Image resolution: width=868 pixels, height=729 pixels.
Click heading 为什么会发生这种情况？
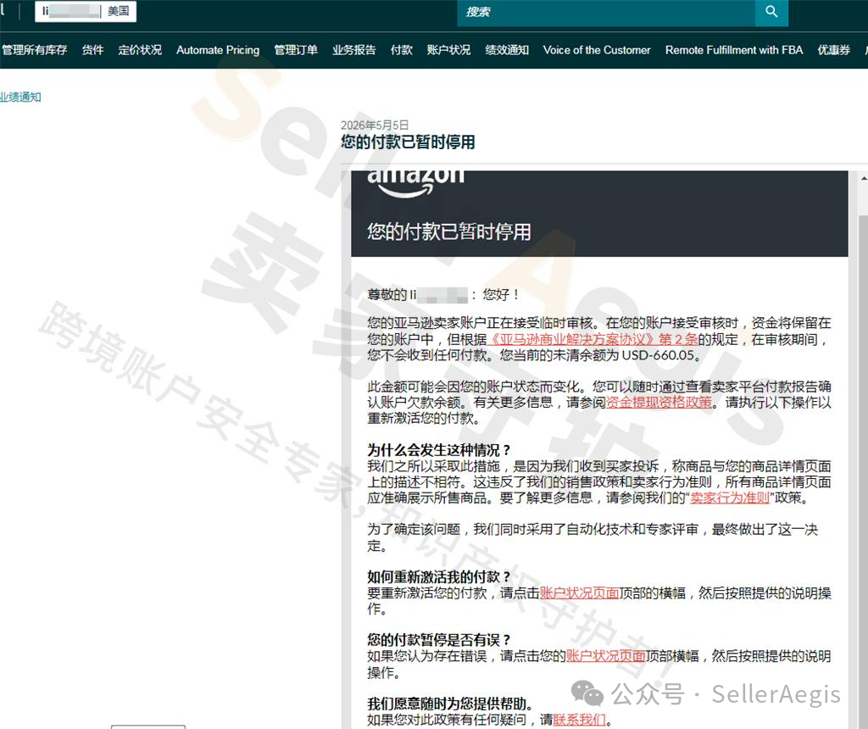tap(438, 449)
